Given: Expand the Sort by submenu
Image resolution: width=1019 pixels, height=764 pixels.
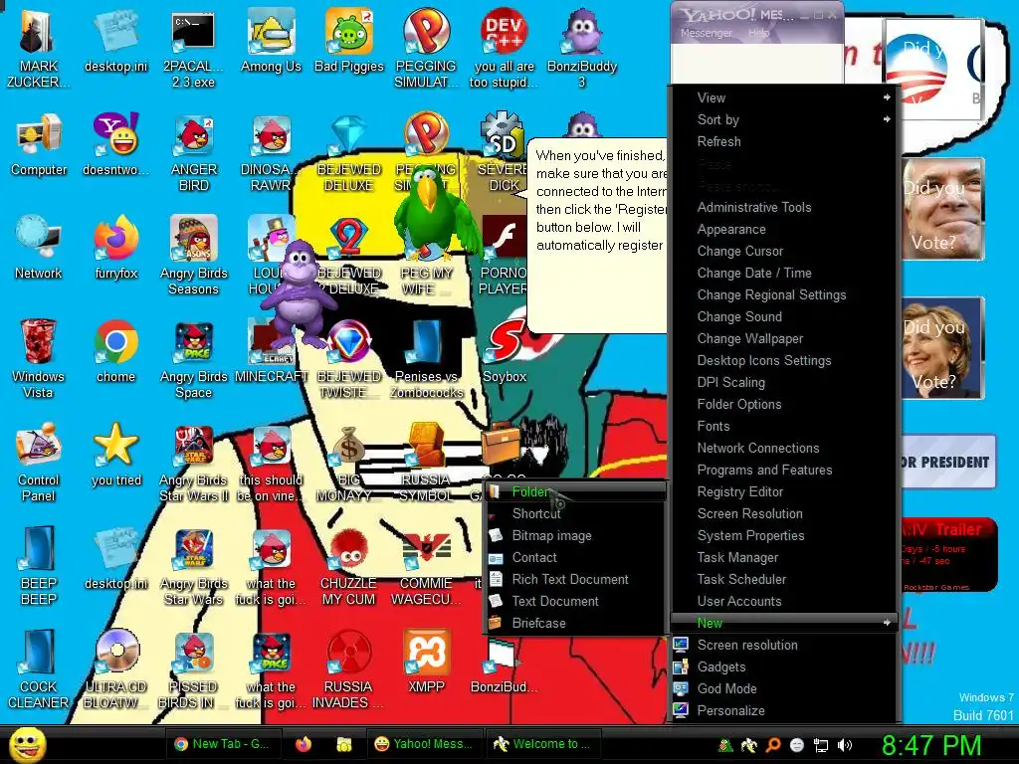Looking at the screenshot, I should click(x=784, y=119).
